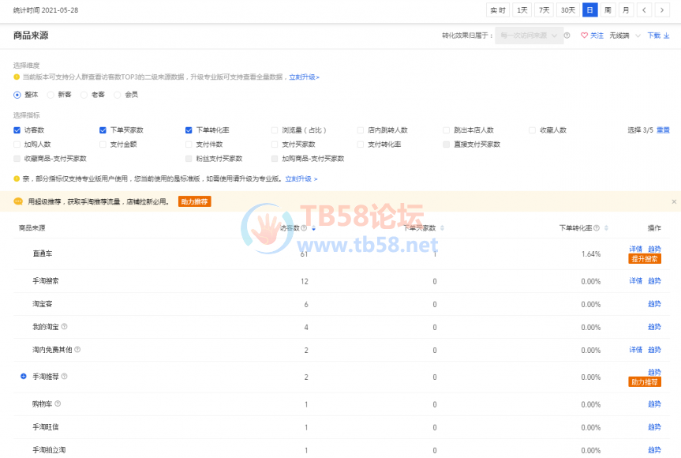This screenshot has width=681, height=458.
Task: Click help icon next to 我的淘宝
Action: pos(65,326)
